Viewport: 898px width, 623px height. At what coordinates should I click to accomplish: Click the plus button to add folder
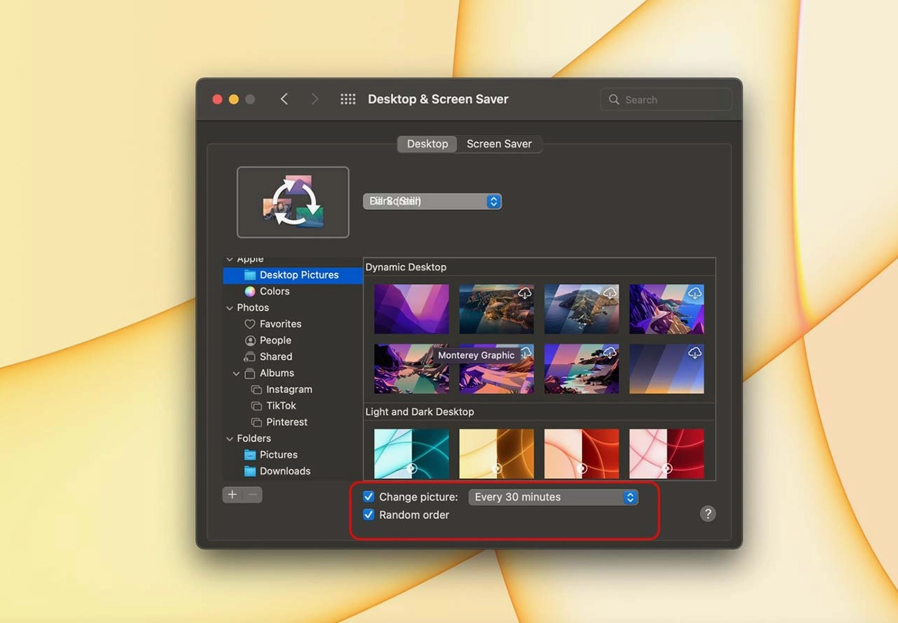232,495
